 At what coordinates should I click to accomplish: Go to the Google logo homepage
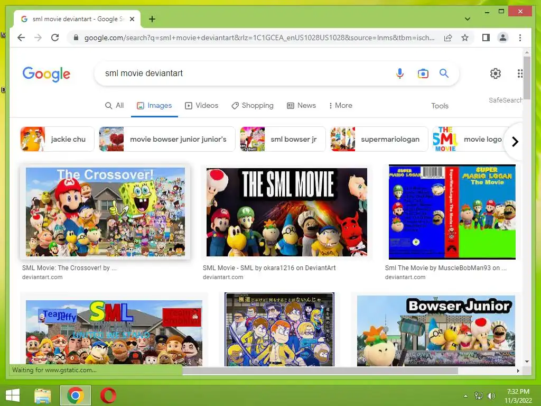46,74
